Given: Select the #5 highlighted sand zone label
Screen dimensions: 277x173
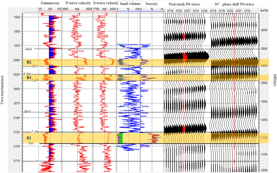Looking at the screenshot, I should point(29,62).
